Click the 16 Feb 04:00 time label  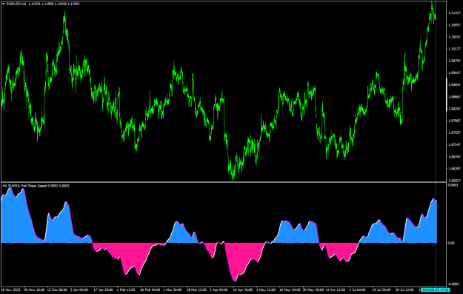point(150,290)
